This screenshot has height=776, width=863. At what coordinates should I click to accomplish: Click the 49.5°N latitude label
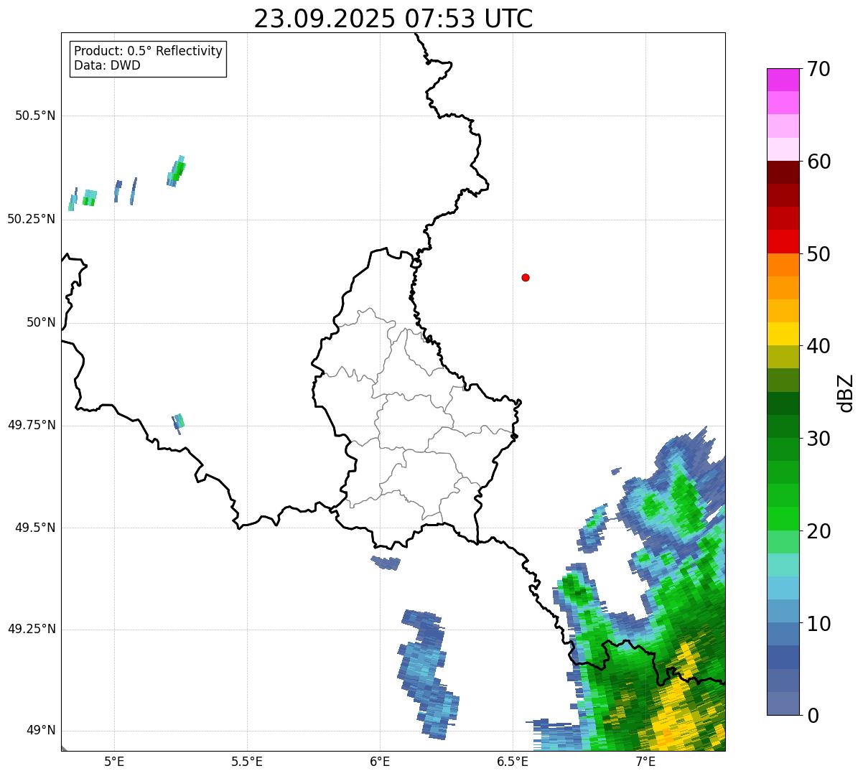tap(35, 528)
